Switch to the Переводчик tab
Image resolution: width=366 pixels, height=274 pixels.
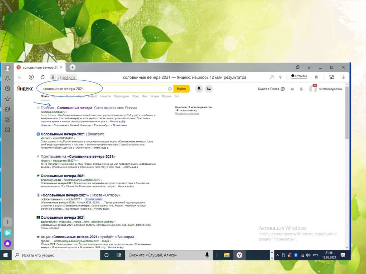pyautogui.click(x=122, y=96)
